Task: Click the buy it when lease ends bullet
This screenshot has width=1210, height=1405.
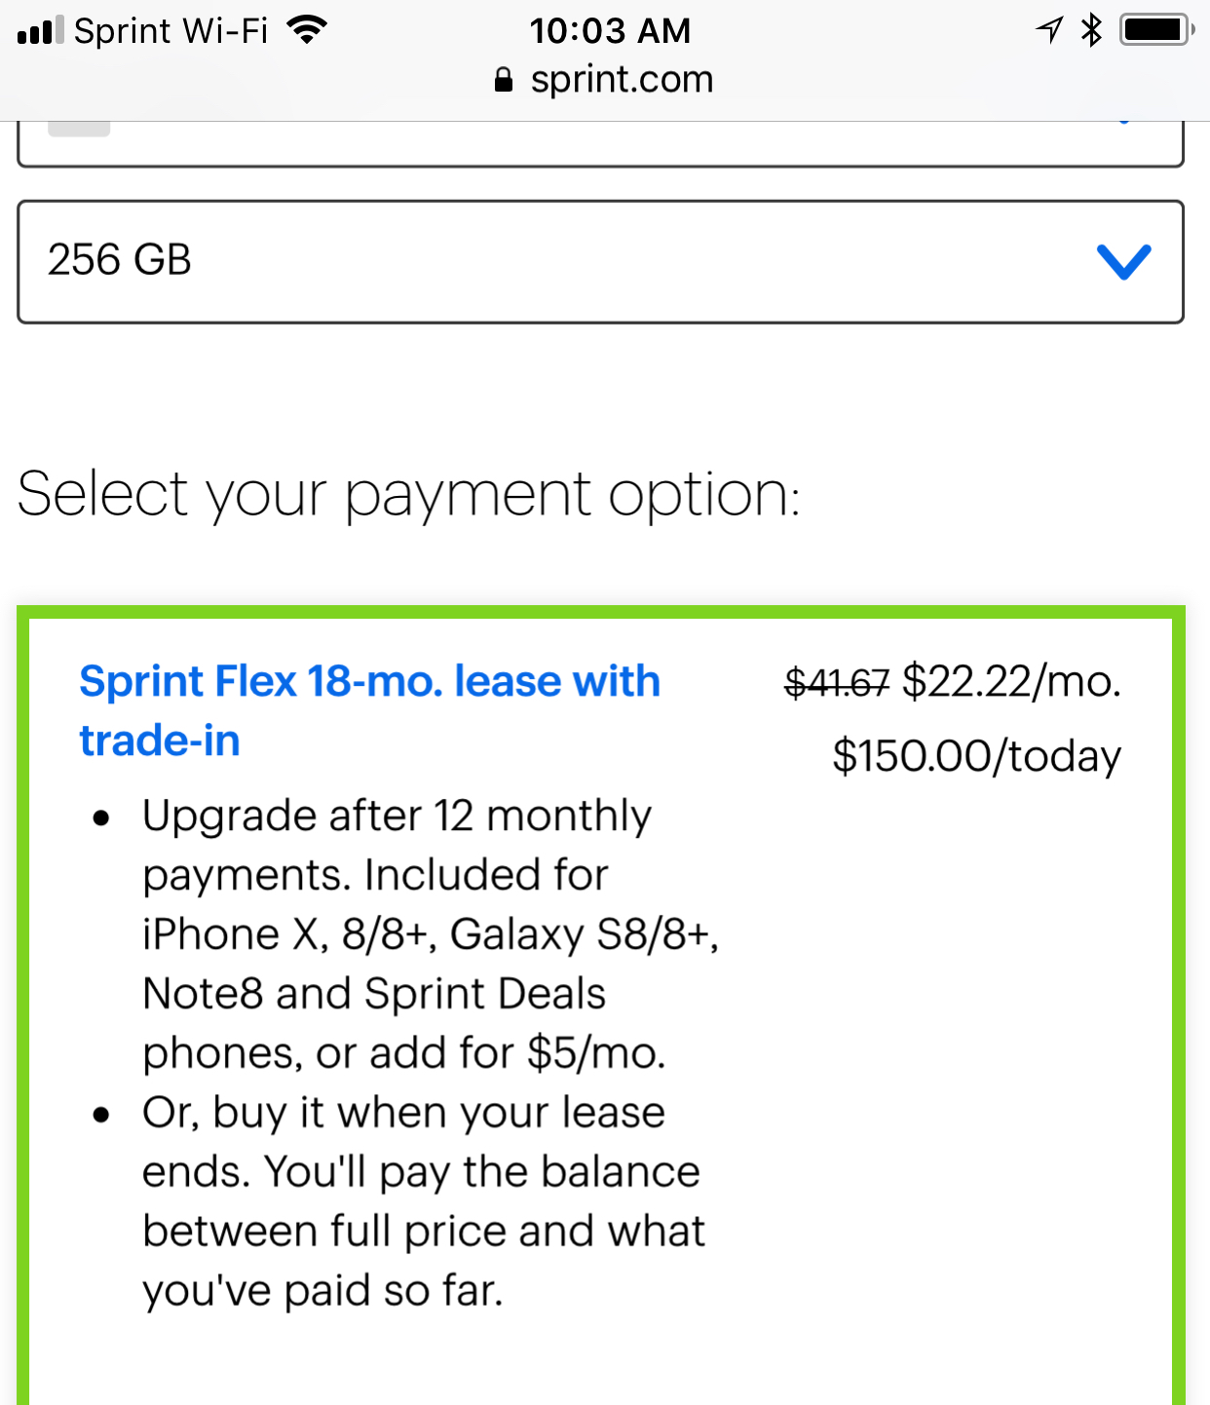Action: [x=421, y=1200]
